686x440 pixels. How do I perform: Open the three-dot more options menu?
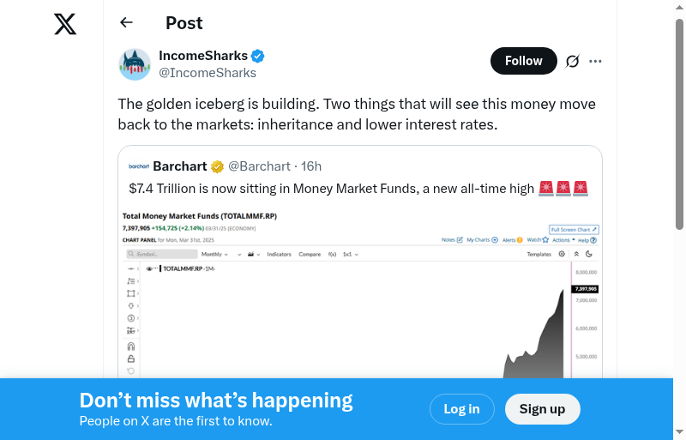[x=596, y=61]
